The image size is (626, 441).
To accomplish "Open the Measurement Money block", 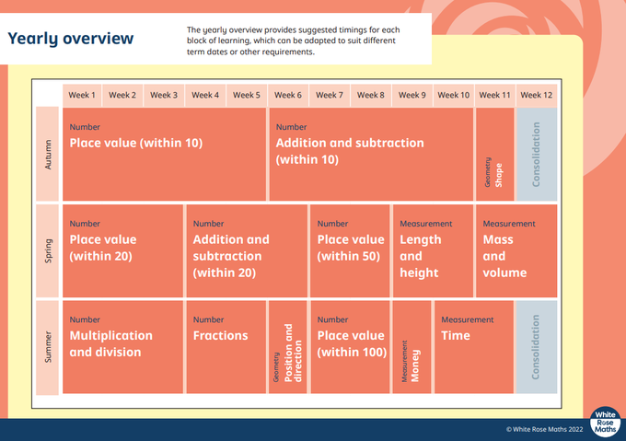I will pos(412,347).
